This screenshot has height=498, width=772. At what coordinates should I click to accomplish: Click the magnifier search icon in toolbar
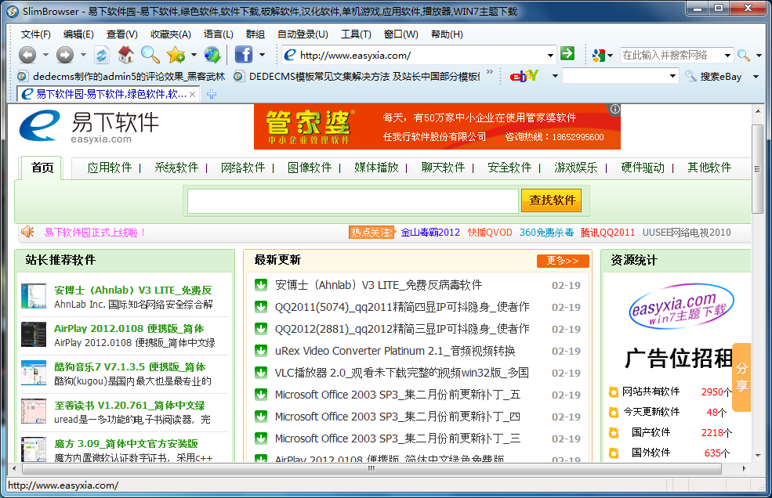coord(150,55)
